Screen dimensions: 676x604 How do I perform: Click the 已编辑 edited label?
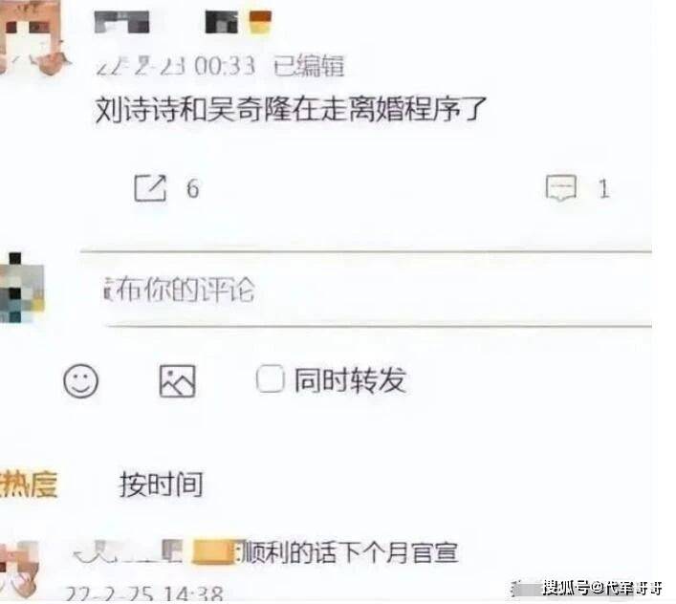point(309,66)
